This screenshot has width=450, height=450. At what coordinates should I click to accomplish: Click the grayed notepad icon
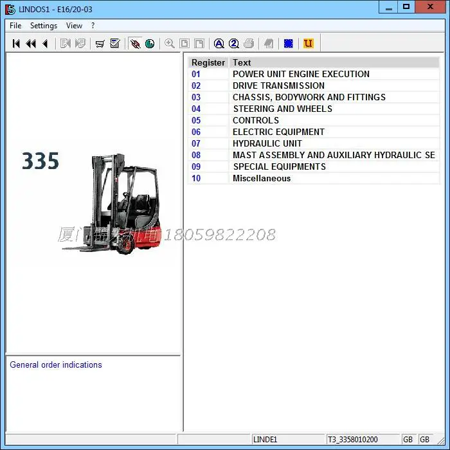(x=269, y=44)
